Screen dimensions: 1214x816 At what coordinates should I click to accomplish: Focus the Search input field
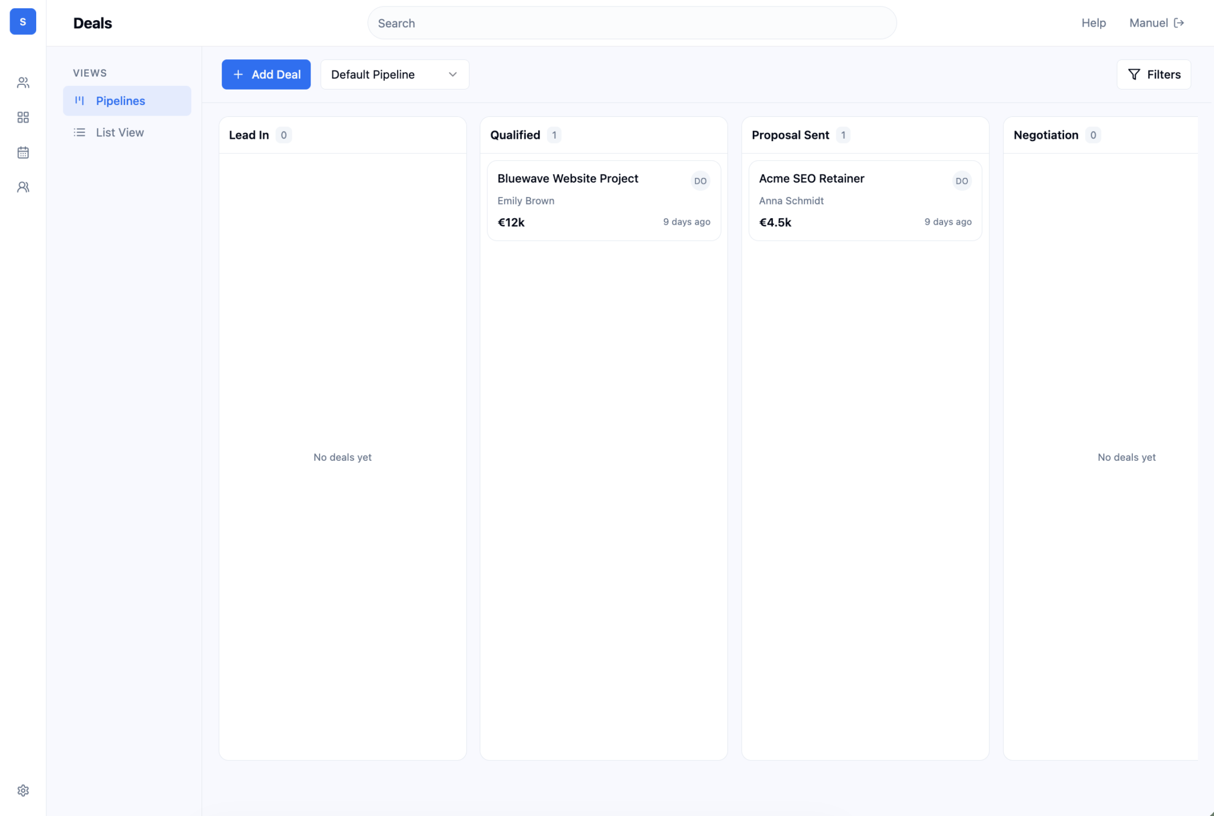coord(631,23)
